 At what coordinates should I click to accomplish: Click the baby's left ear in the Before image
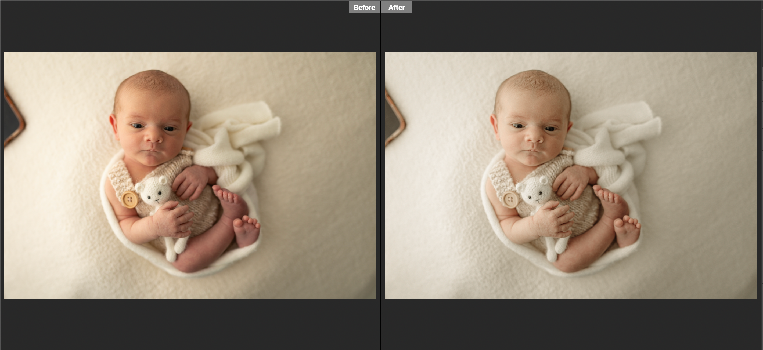tap(113, 124)
